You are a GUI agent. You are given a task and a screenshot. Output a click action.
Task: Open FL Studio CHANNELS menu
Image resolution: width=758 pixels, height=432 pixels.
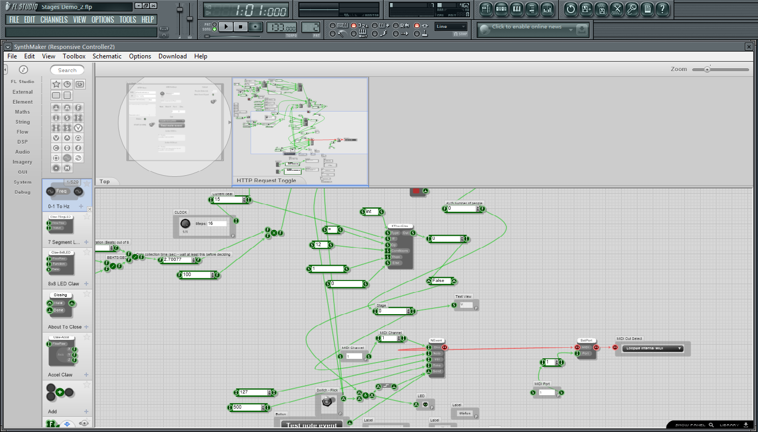tap(54, 19)
